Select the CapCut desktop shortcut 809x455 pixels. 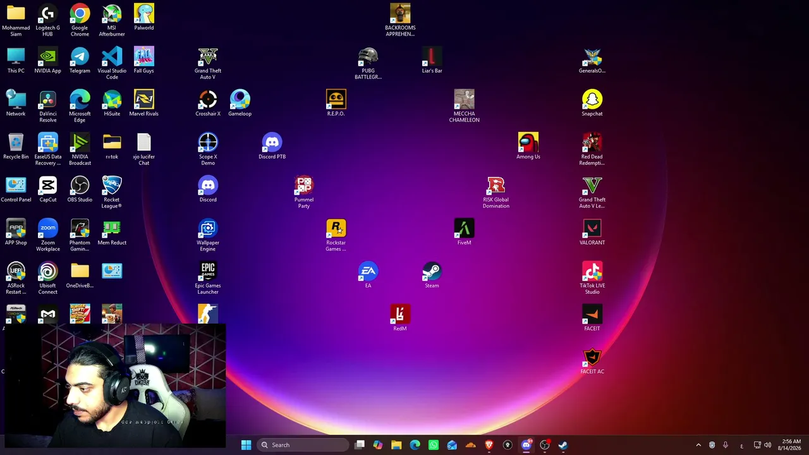(47, 189)
